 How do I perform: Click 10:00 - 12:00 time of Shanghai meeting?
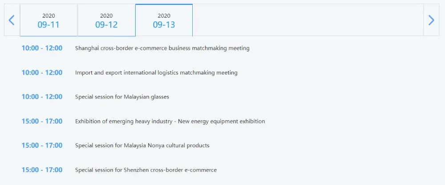(42, 48)
